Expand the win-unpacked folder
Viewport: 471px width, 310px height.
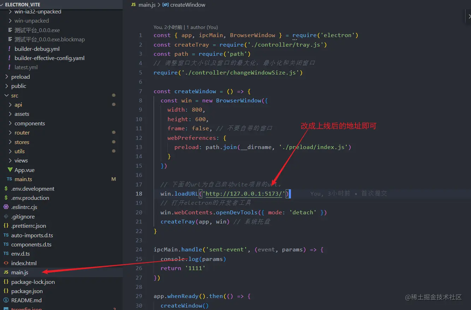point(10,21)
